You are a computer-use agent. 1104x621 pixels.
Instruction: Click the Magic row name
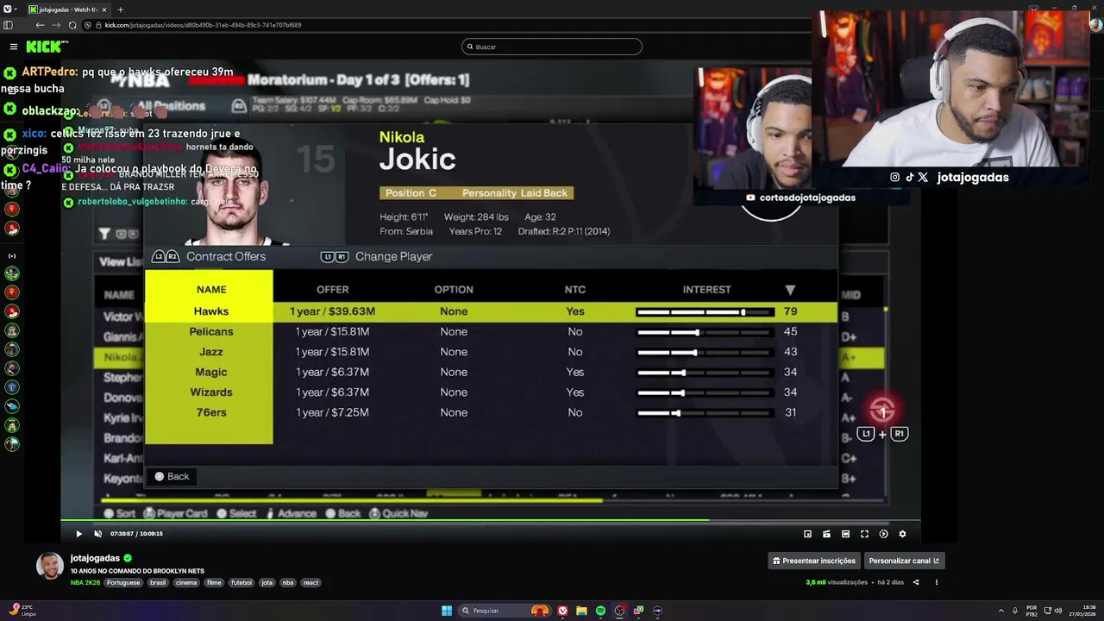click(x=210, y=372)
